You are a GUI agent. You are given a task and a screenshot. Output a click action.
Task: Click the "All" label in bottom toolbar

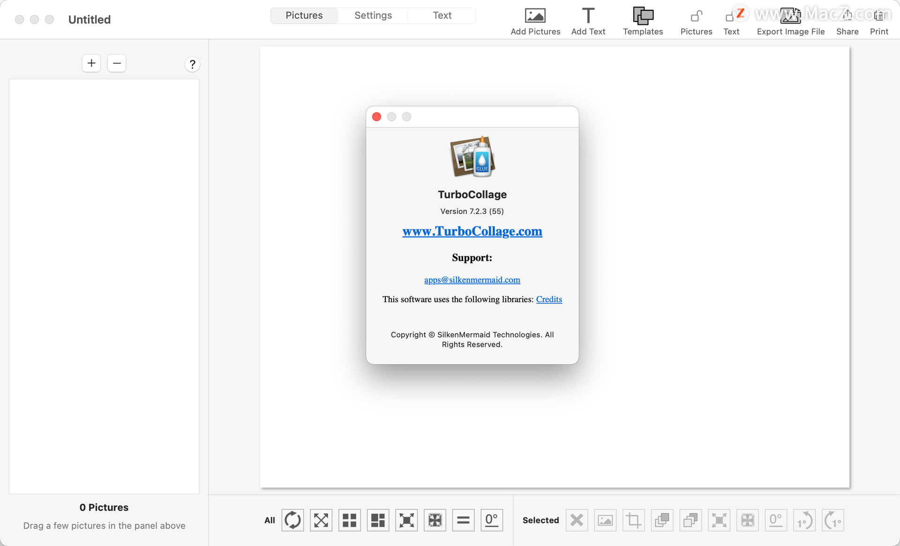270,520
